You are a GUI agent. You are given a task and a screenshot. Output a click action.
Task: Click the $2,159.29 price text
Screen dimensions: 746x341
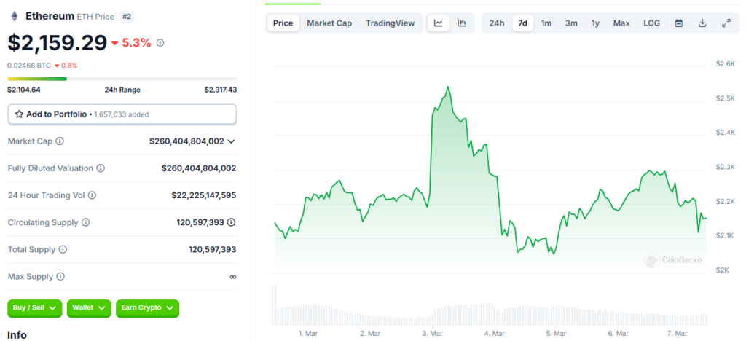point(57,43)
